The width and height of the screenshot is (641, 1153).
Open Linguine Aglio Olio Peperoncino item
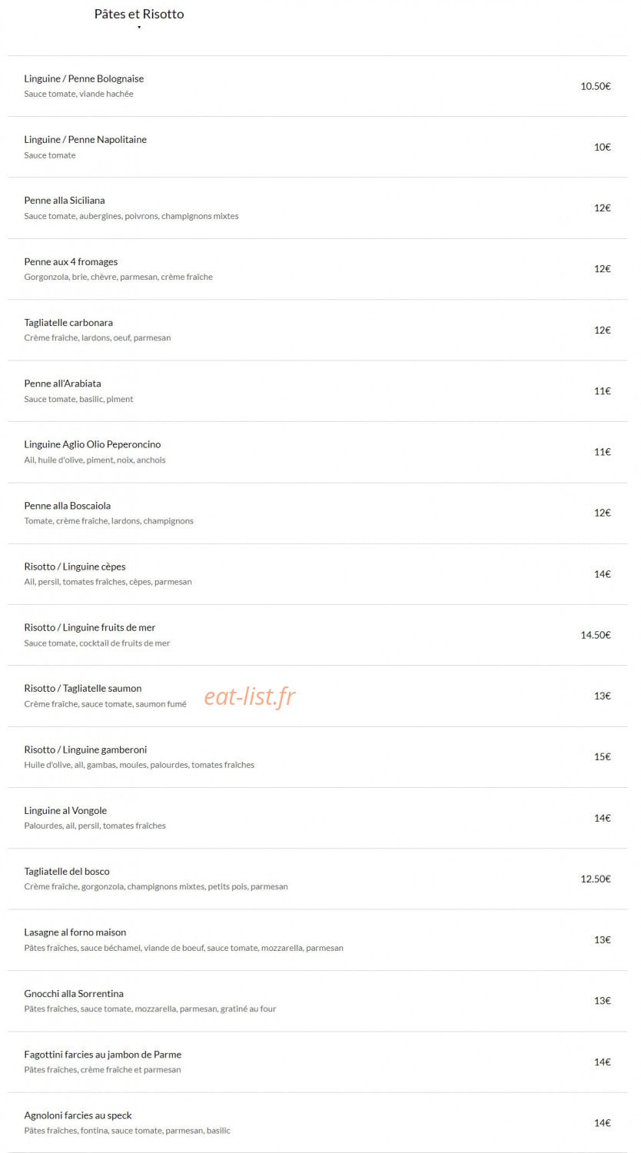(317, 452)
